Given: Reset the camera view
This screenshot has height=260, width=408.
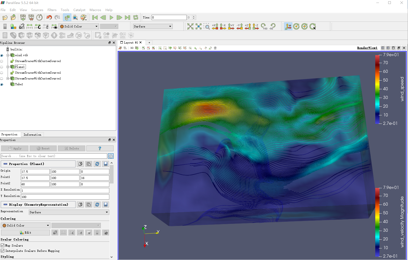Looking at the screenshot, I should [x=190, y=26].
